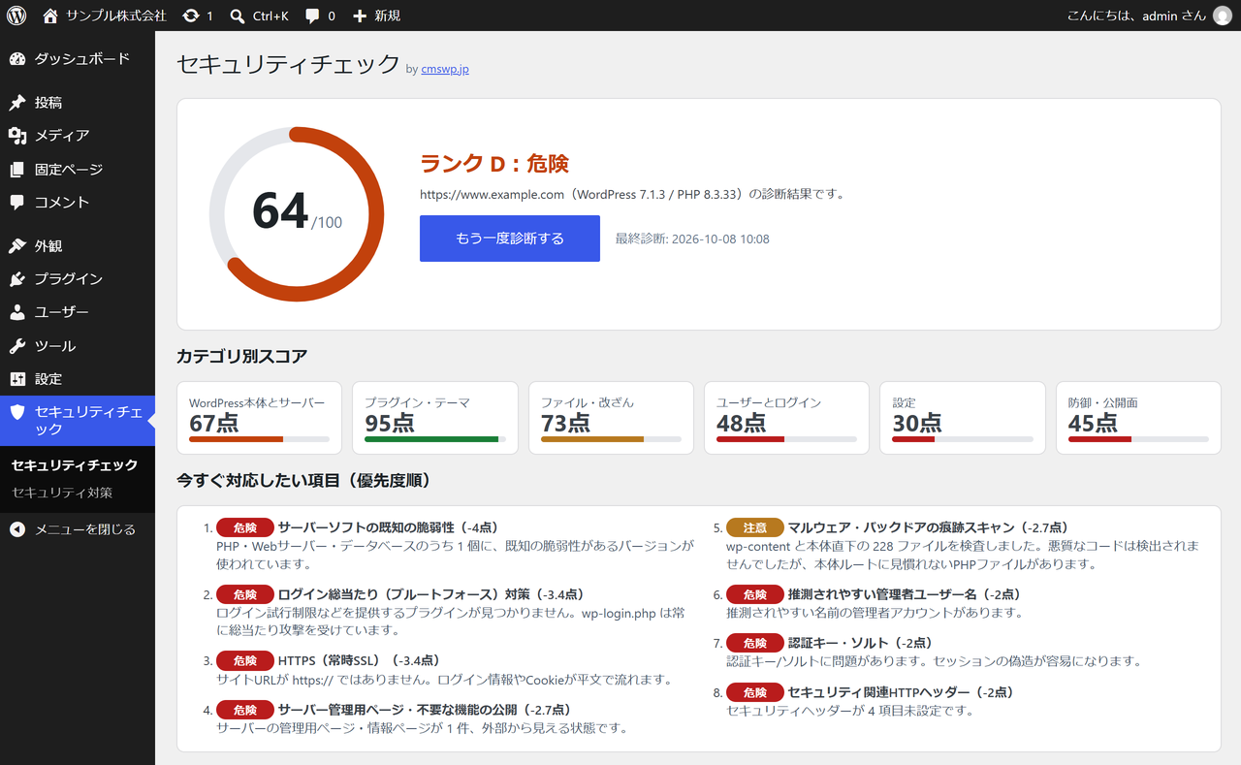Screen dimensions: 1241x765
Task: Open the セキュリティ対策 submenu item
Action: pos(62,493)
